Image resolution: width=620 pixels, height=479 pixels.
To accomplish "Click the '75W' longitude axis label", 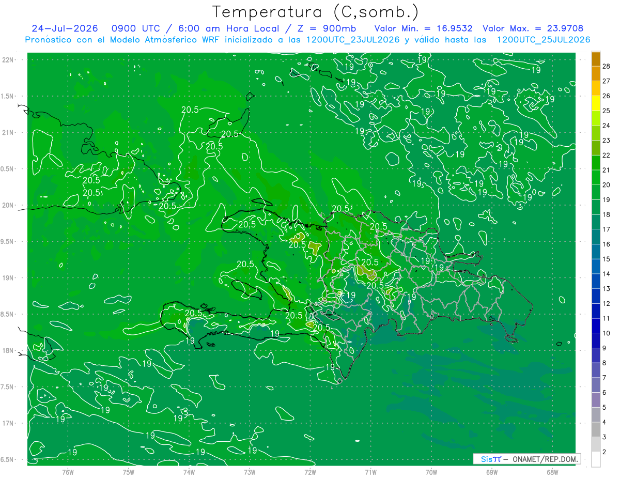I will [x=128, y=472].
